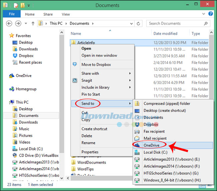Select the Dropbox icon in Favorites

tap(15, 56)
